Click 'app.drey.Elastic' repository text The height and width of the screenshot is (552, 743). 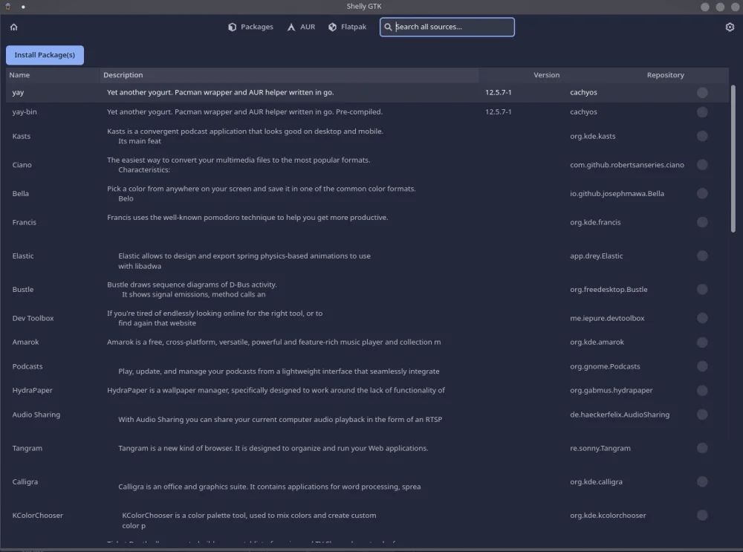coord(596,256)
